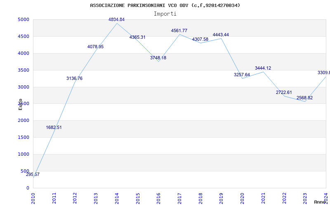This screenshot has height=206, width=330.
Task: Click the 2014 x-axis year label
Action: point(117,198)
